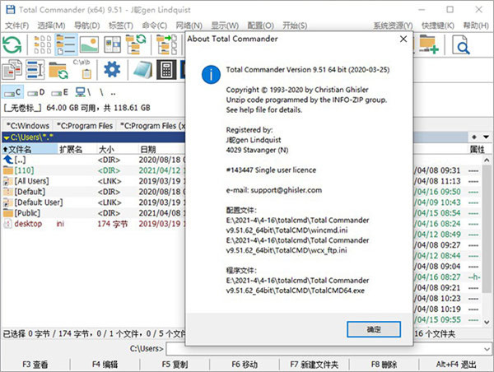
Task: Sort by 文件名 column header
Action: tap(30, 149)
